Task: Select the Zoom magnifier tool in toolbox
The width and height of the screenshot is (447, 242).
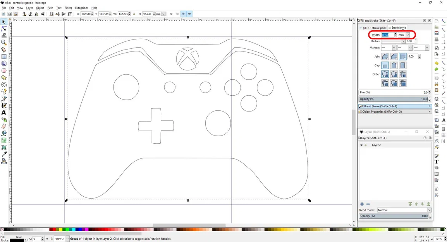Action: 4,43
